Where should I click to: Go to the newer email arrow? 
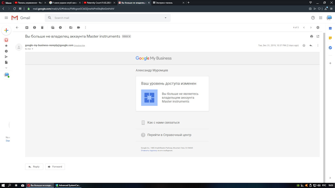(304, 28)
